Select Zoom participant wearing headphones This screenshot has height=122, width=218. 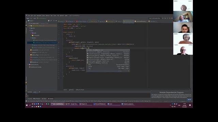click(183, 38)
